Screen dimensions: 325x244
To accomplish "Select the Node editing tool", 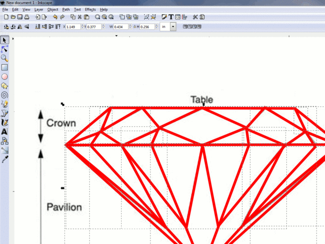I will 5,49.
